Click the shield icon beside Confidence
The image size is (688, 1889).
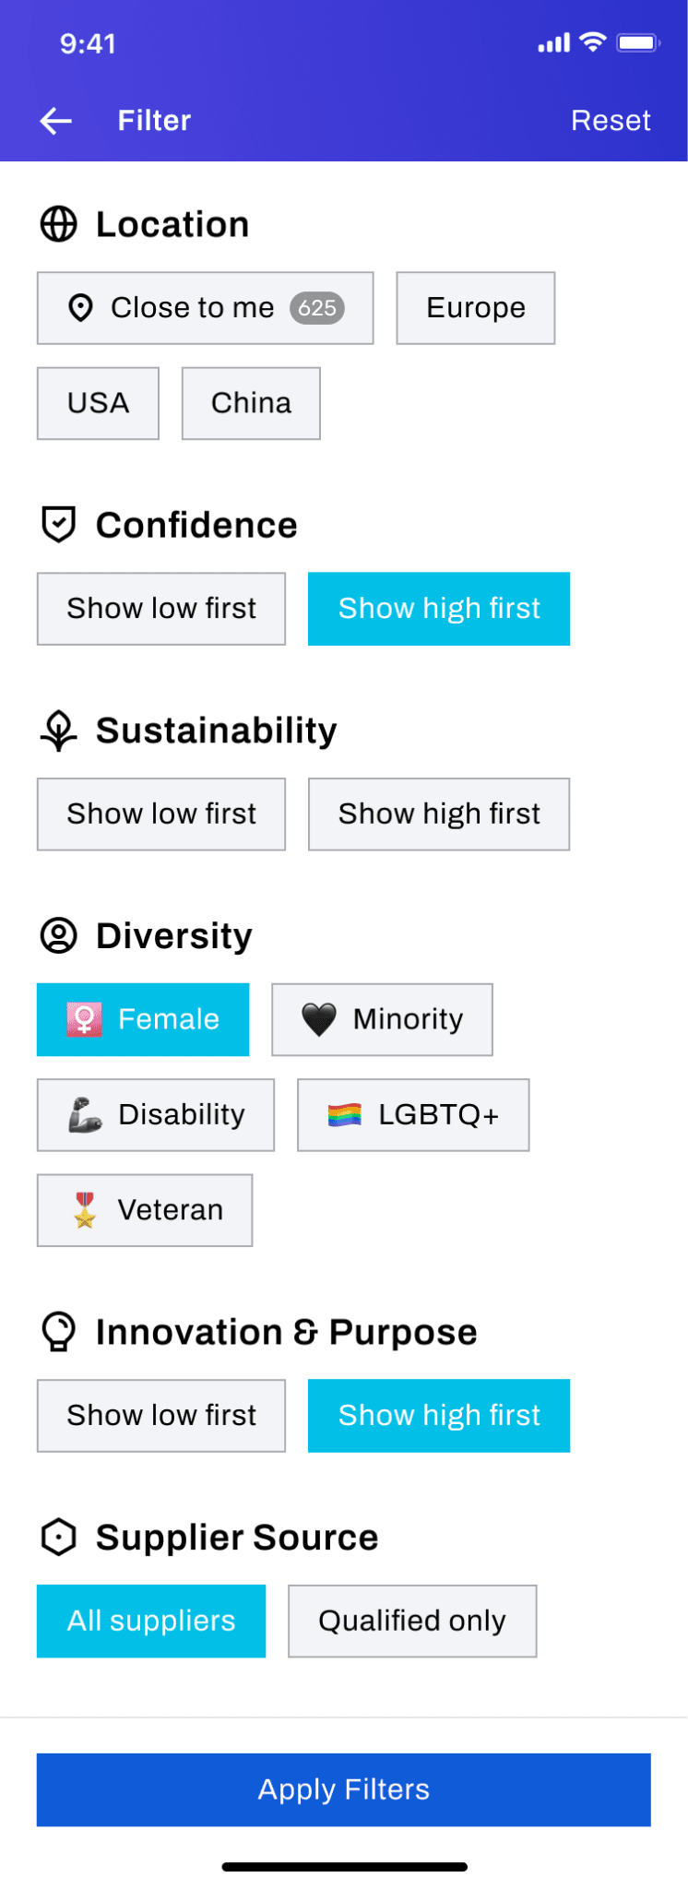click(59, 525)
